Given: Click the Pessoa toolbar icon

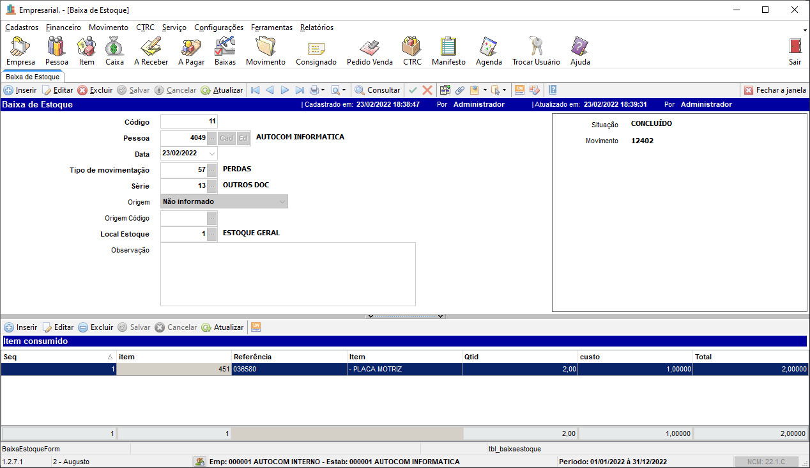Looking at the screenshot, I should pos(56,51).
